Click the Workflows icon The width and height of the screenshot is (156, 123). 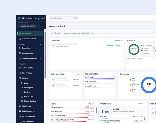(x=20, y=106)
